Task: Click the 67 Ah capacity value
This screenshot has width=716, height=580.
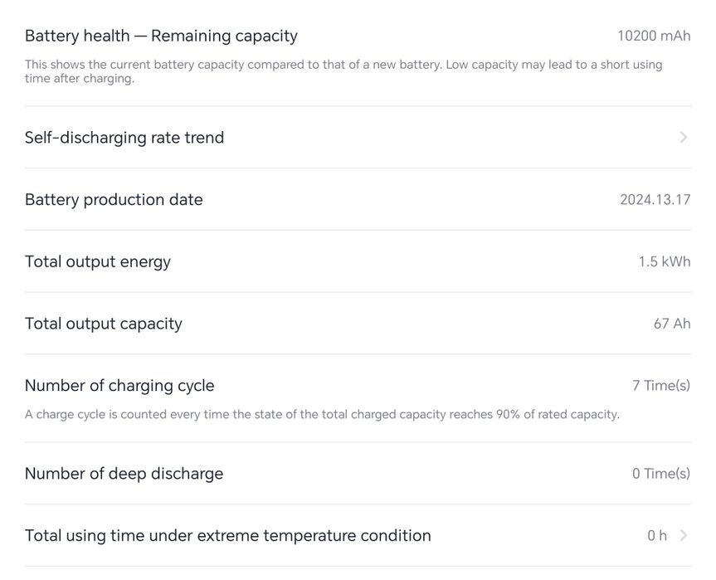Action: [671, 324]
